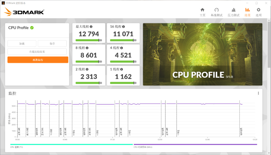Click the 3DMark logo in header
The width and height of the screenshot is (271, 155).
click(x=24, y=12)
